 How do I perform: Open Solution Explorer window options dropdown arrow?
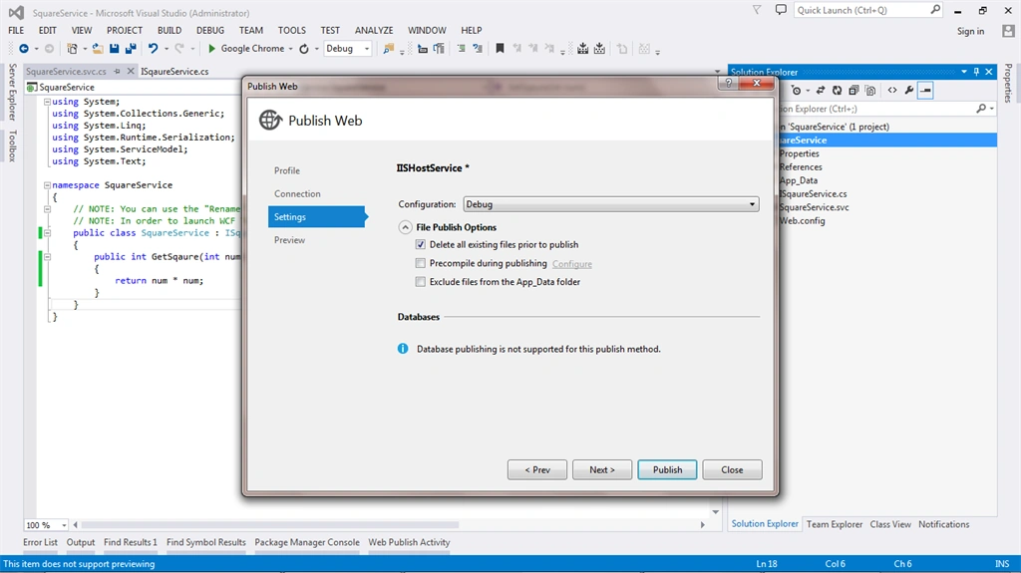pyautogui.click(x=964, y=72)
